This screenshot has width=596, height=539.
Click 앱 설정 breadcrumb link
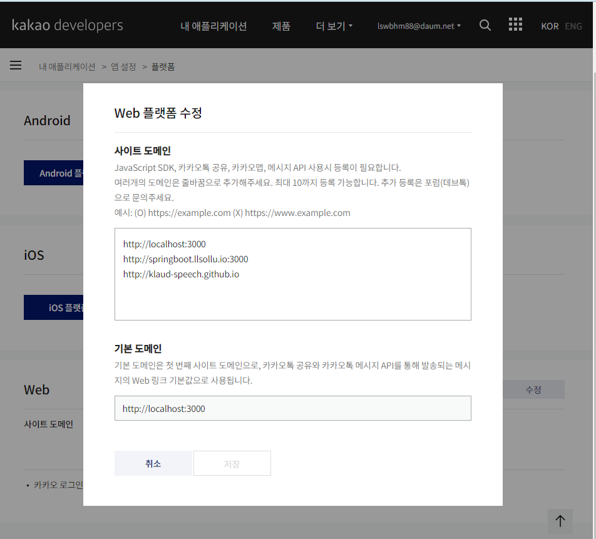[123, 67]
